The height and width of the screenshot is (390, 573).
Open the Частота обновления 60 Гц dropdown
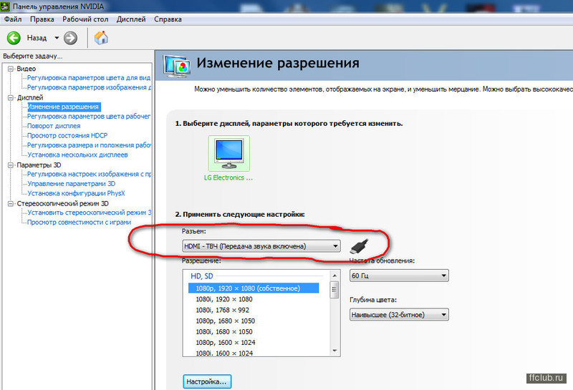(x=399, y=276)
